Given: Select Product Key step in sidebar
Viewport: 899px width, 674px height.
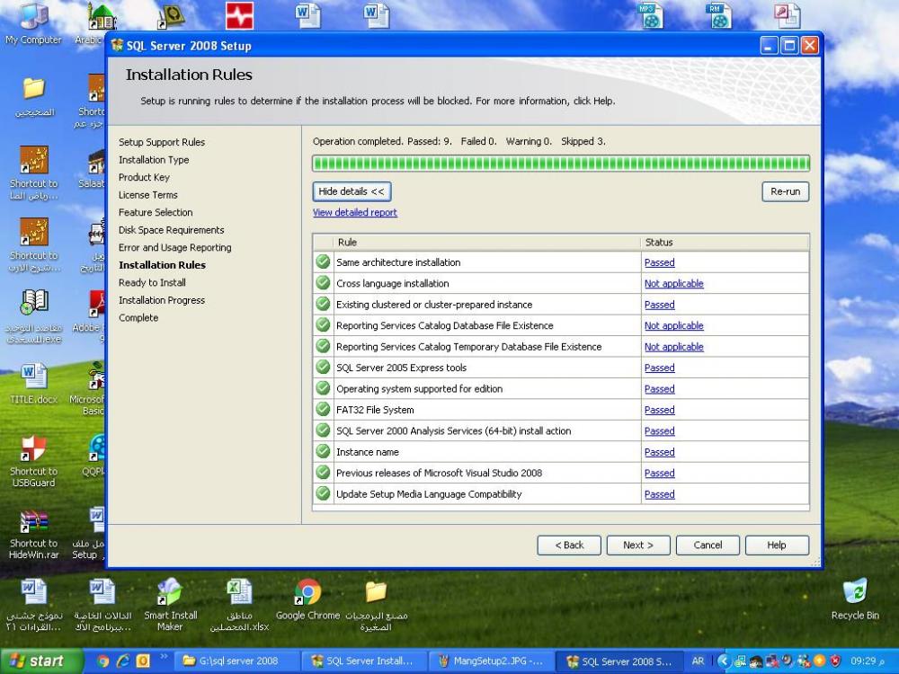Looking at the screenshot, I should click(144, 178).
